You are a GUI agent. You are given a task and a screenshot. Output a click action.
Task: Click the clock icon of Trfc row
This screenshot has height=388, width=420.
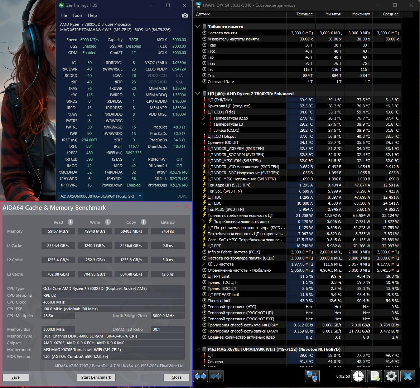click(204, 76)
